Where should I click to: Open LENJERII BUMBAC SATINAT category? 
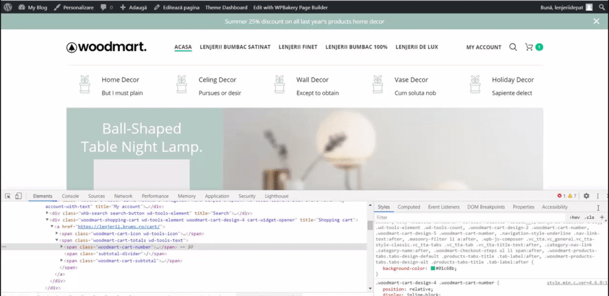(235, 47)
